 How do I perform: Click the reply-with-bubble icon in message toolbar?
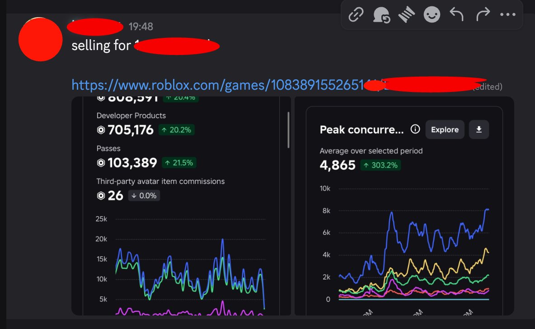(381, 15)
